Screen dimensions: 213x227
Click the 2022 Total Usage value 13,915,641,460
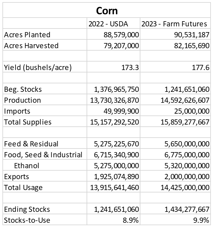coord(114,187)
